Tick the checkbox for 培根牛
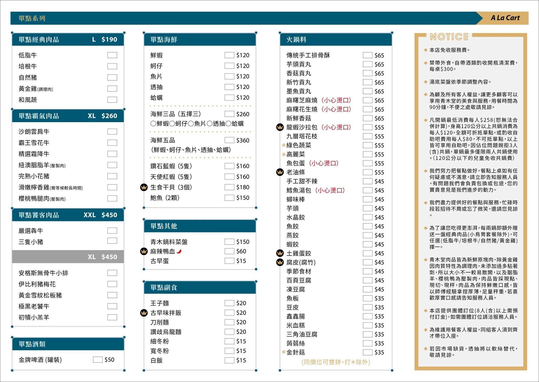Viewport: 539px width, 382px height. pos(112,66)
